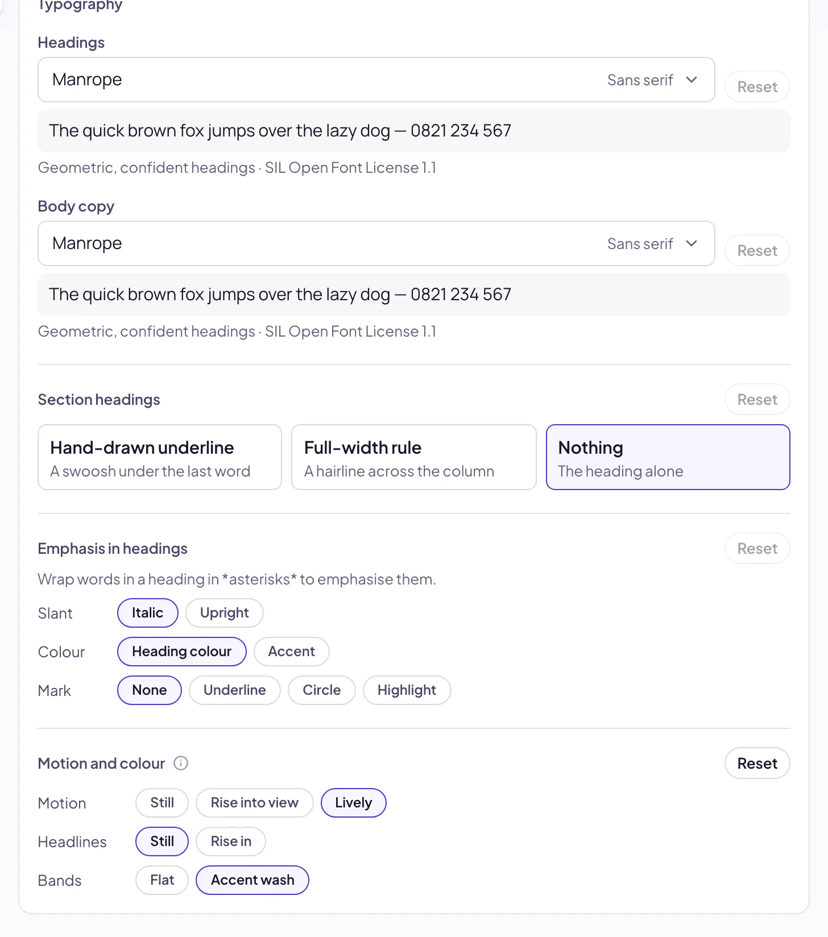The height and width of the screenshot is (937, 828).
Task: Select Heading colour for emphasis colour
Action: (x=182, y=652)
